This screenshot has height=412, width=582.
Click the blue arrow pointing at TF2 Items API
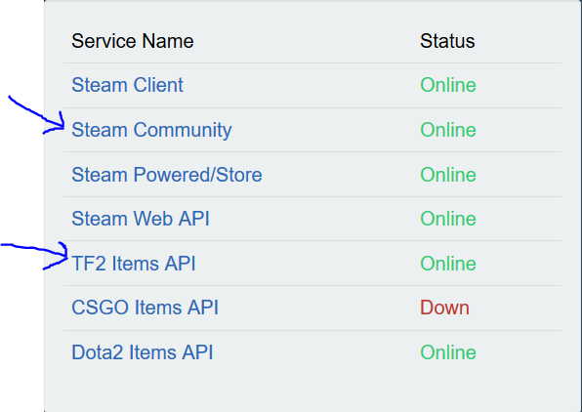point(34,256)
